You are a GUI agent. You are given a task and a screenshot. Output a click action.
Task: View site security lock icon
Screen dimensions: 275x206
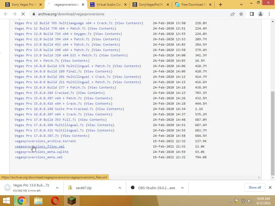pyautogui.click(x=34, y=14)
